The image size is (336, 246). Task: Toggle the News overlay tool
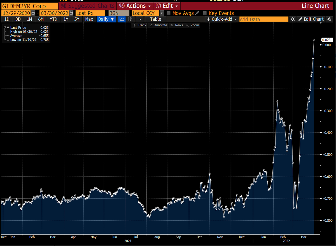tap(177, 25)
